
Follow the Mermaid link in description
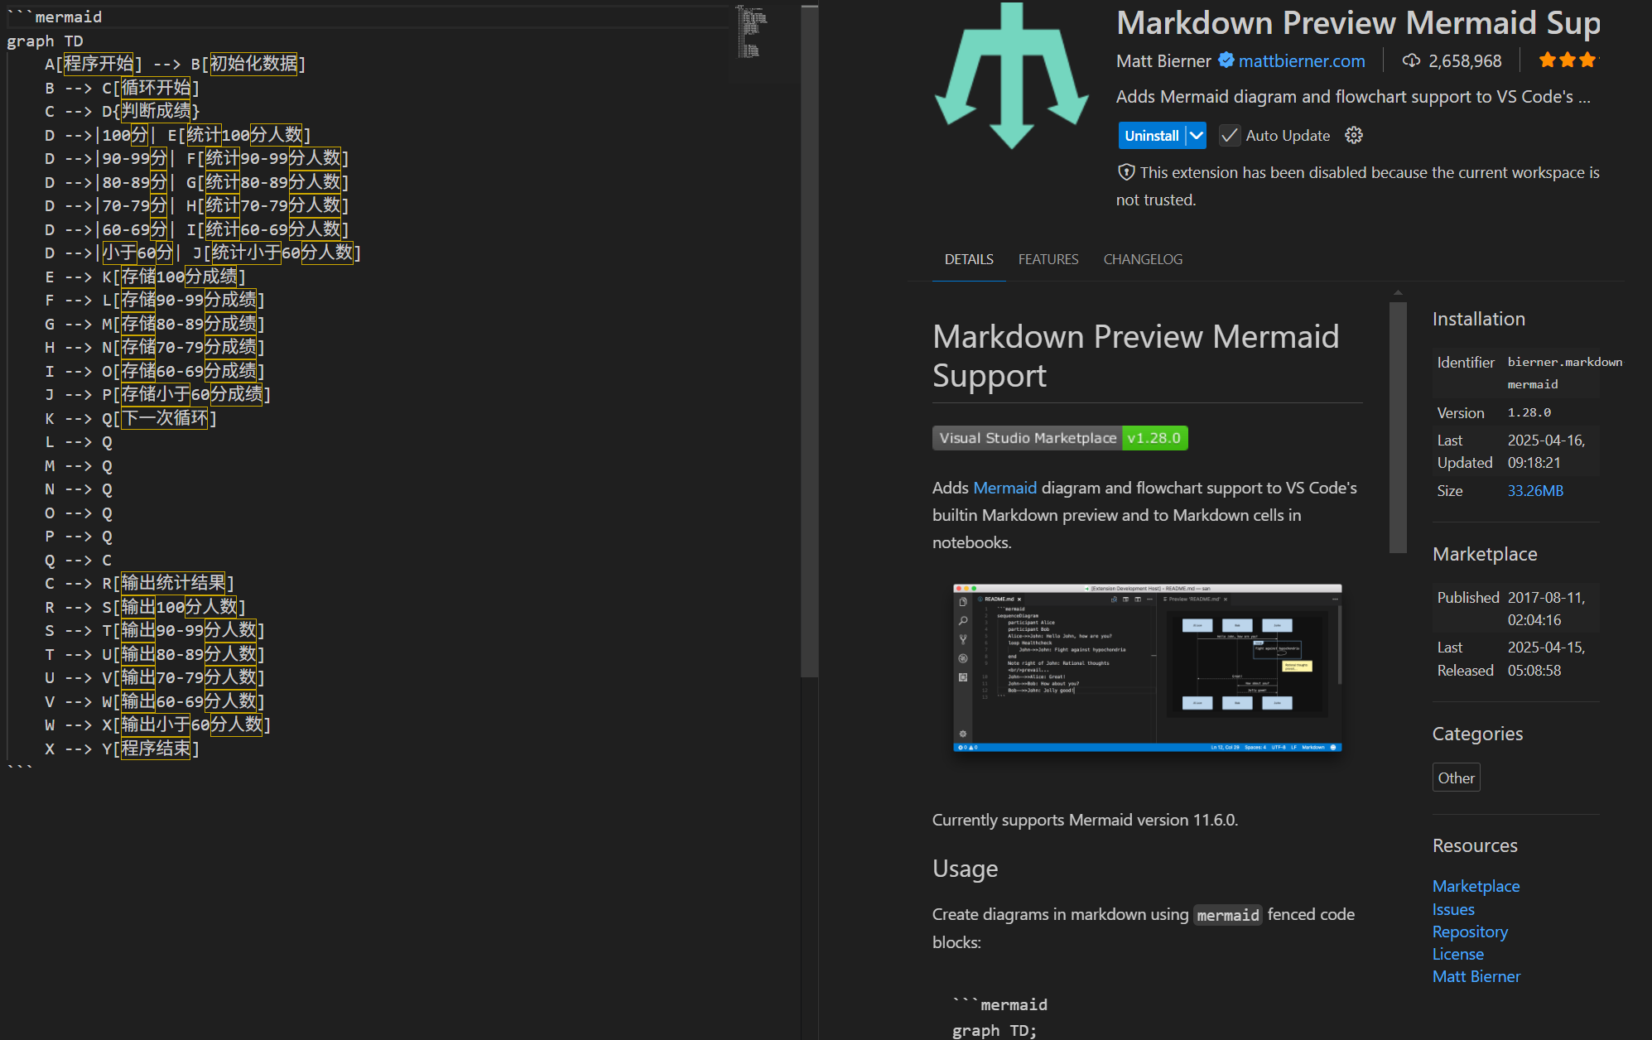[1004, 488]
